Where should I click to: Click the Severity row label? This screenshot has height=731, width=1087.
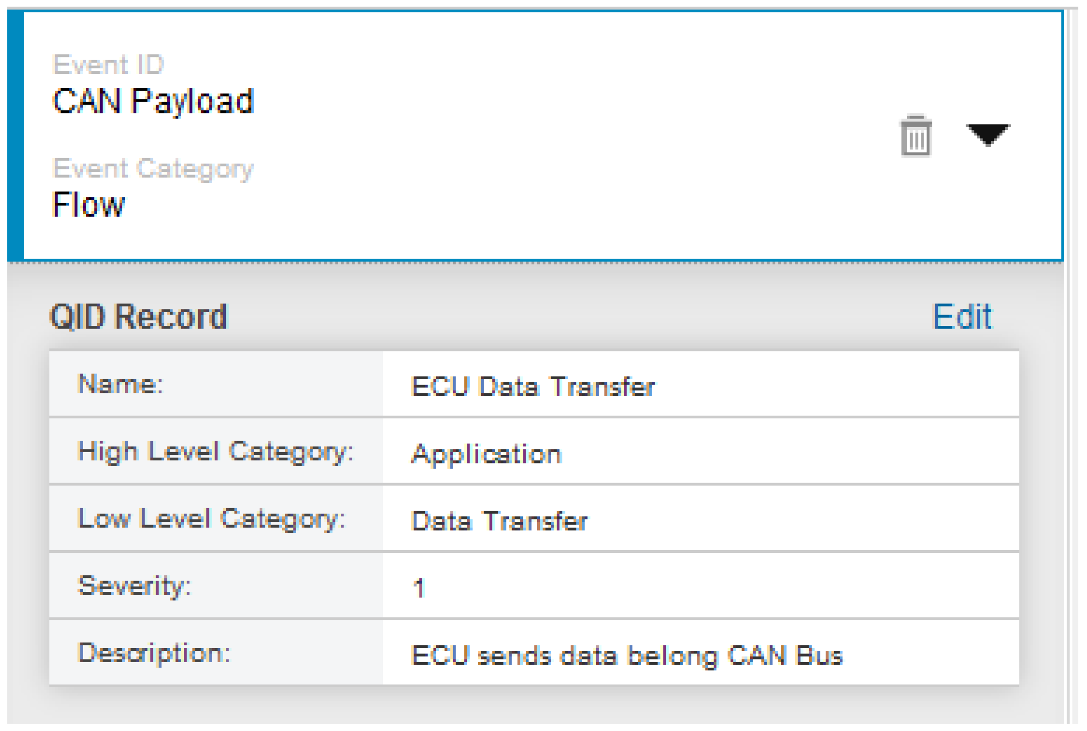(x=135, y=586)
